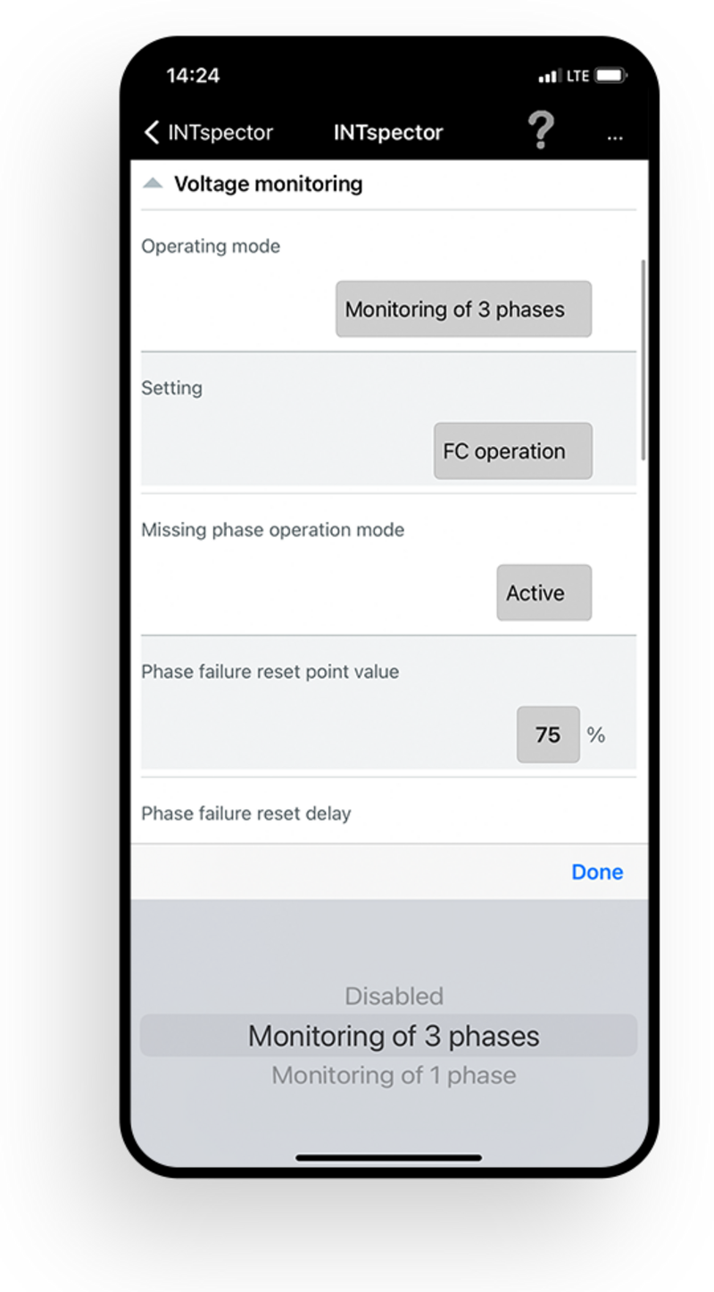Open help via the question mark icon
Viewport: 714px width, 1292px height.
click(x=541, y=130)
